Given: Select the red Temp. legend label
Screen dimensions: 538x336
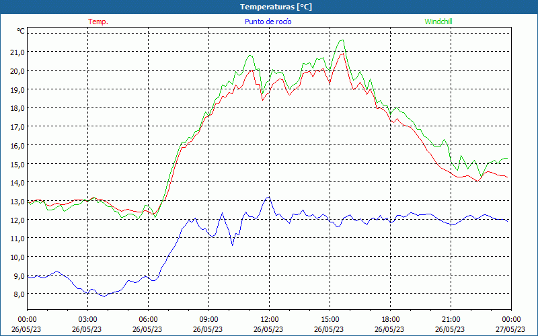Looking at the screenshot, I should click(98, 22).
